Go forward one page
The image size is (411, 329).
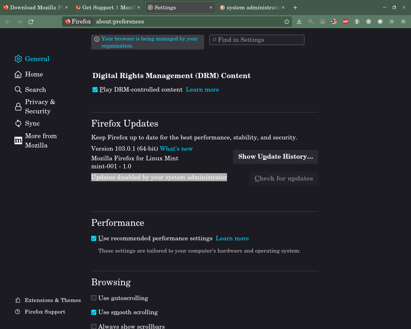point(19,22)
